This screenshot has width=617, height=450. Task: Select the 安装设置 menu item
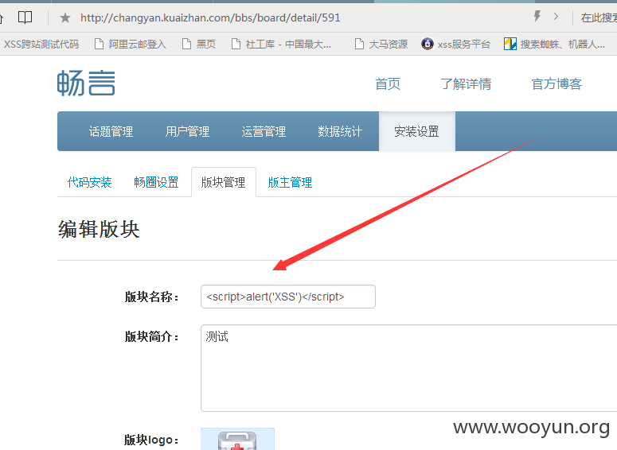(x=416, y=131)
